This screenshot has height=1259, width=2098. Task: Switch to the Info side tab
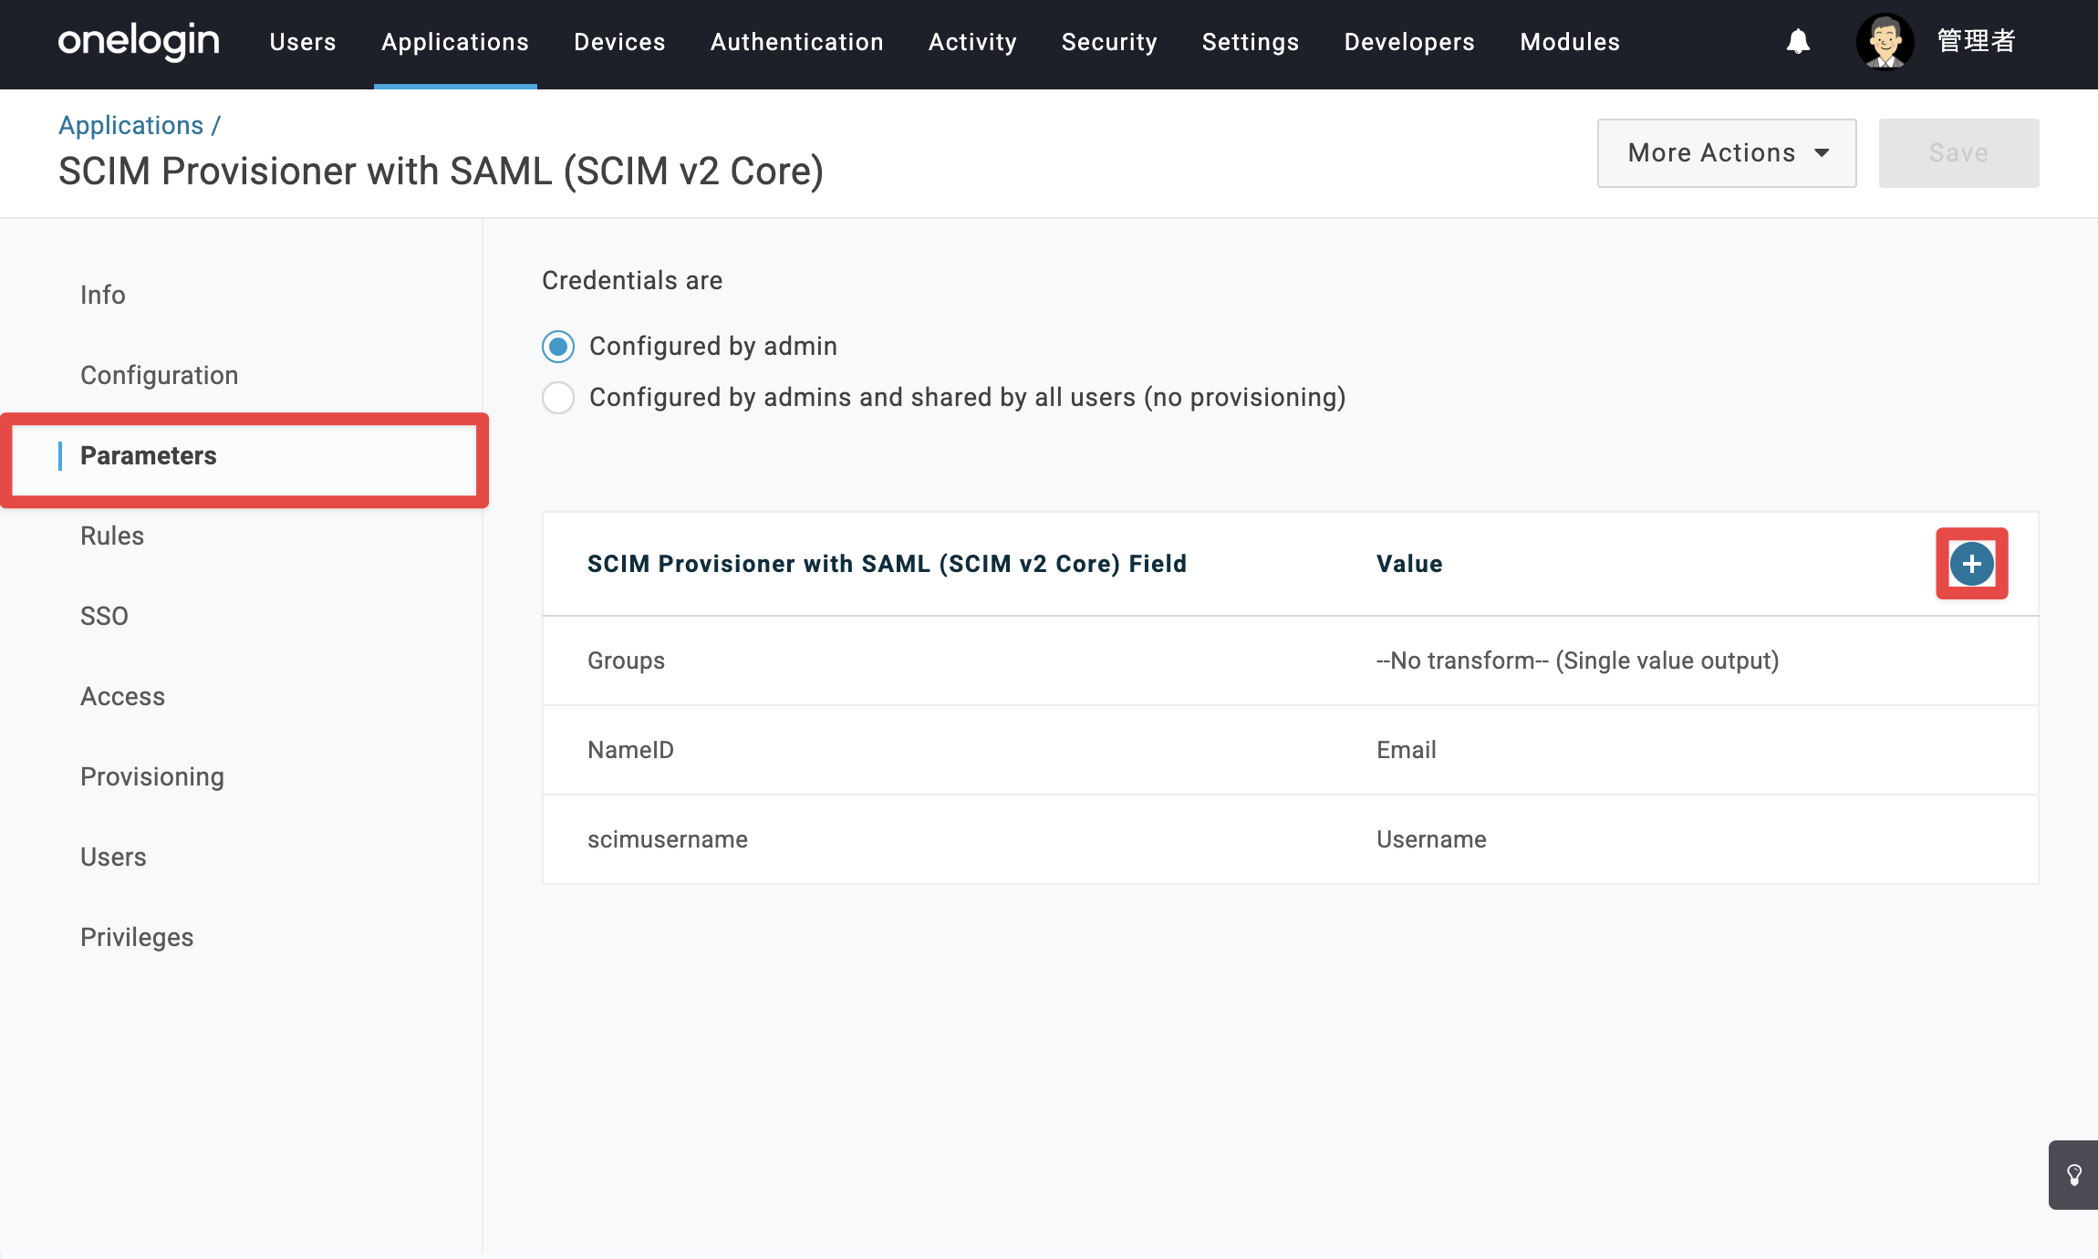(x=103, y=295)
